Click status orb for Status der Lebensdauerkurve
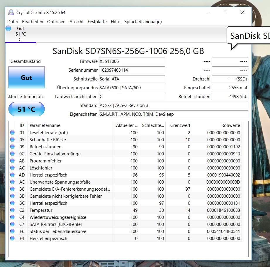The height and width of the screenshot is (267, 270). 12,231
